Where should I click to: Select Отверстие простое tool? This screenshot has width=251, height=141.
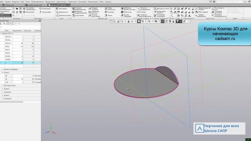94,12
